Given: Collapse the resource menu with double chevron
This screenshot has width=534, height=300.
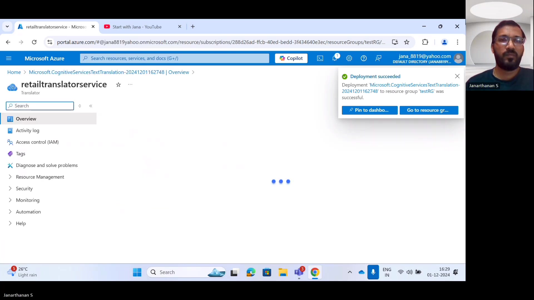Looking at the screenshot, I should point(91,106).
